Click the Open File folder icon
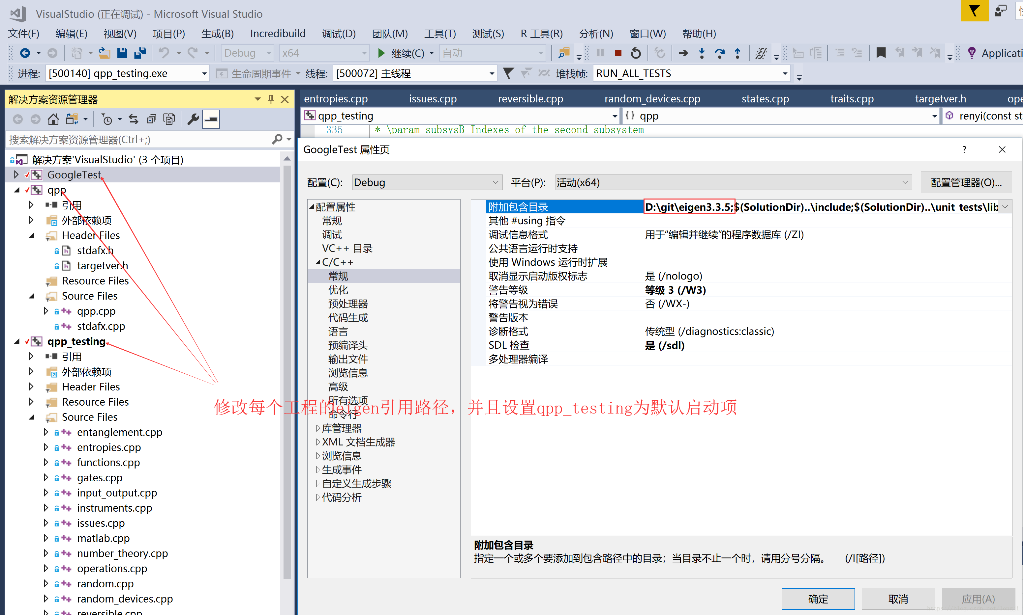The image size is (1023, 615). pos(104,53)
